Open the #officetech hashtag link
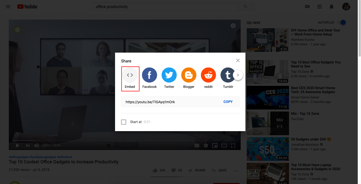 pos(65,157)
